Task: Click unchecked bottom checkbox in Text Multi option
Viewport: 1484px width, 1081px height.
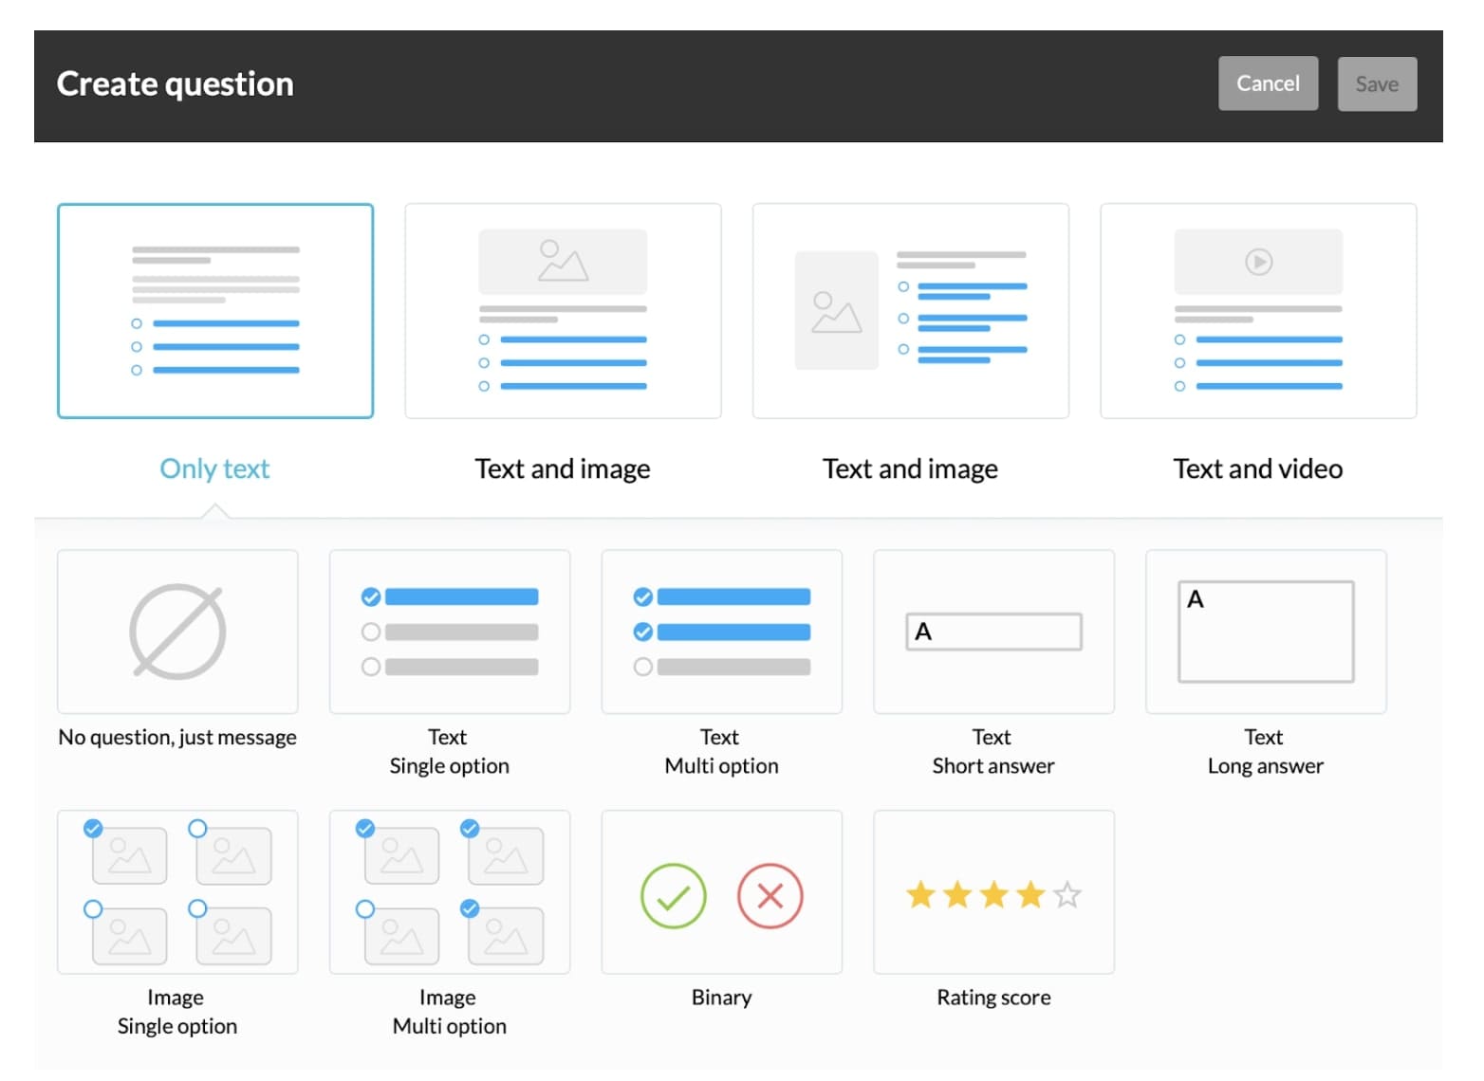Action: click(x=643, y=667)
